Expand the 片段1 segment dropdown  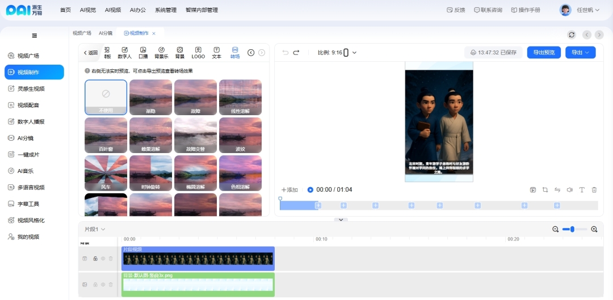(95, 229)
